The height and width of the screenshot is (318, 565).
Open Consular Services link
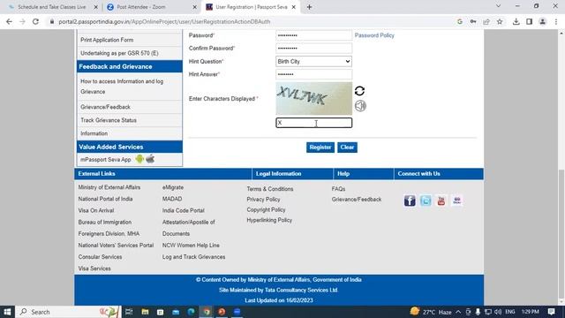(x=100, y=257)
